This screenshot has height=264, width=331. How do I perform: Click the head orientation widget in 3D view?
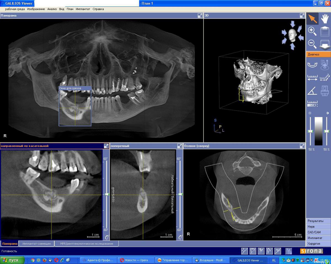(292, 35)
